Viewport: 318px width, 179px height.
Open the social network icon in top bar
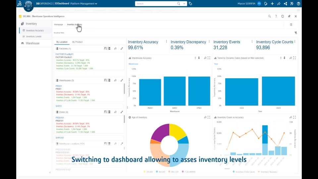(x=285, y=3)
